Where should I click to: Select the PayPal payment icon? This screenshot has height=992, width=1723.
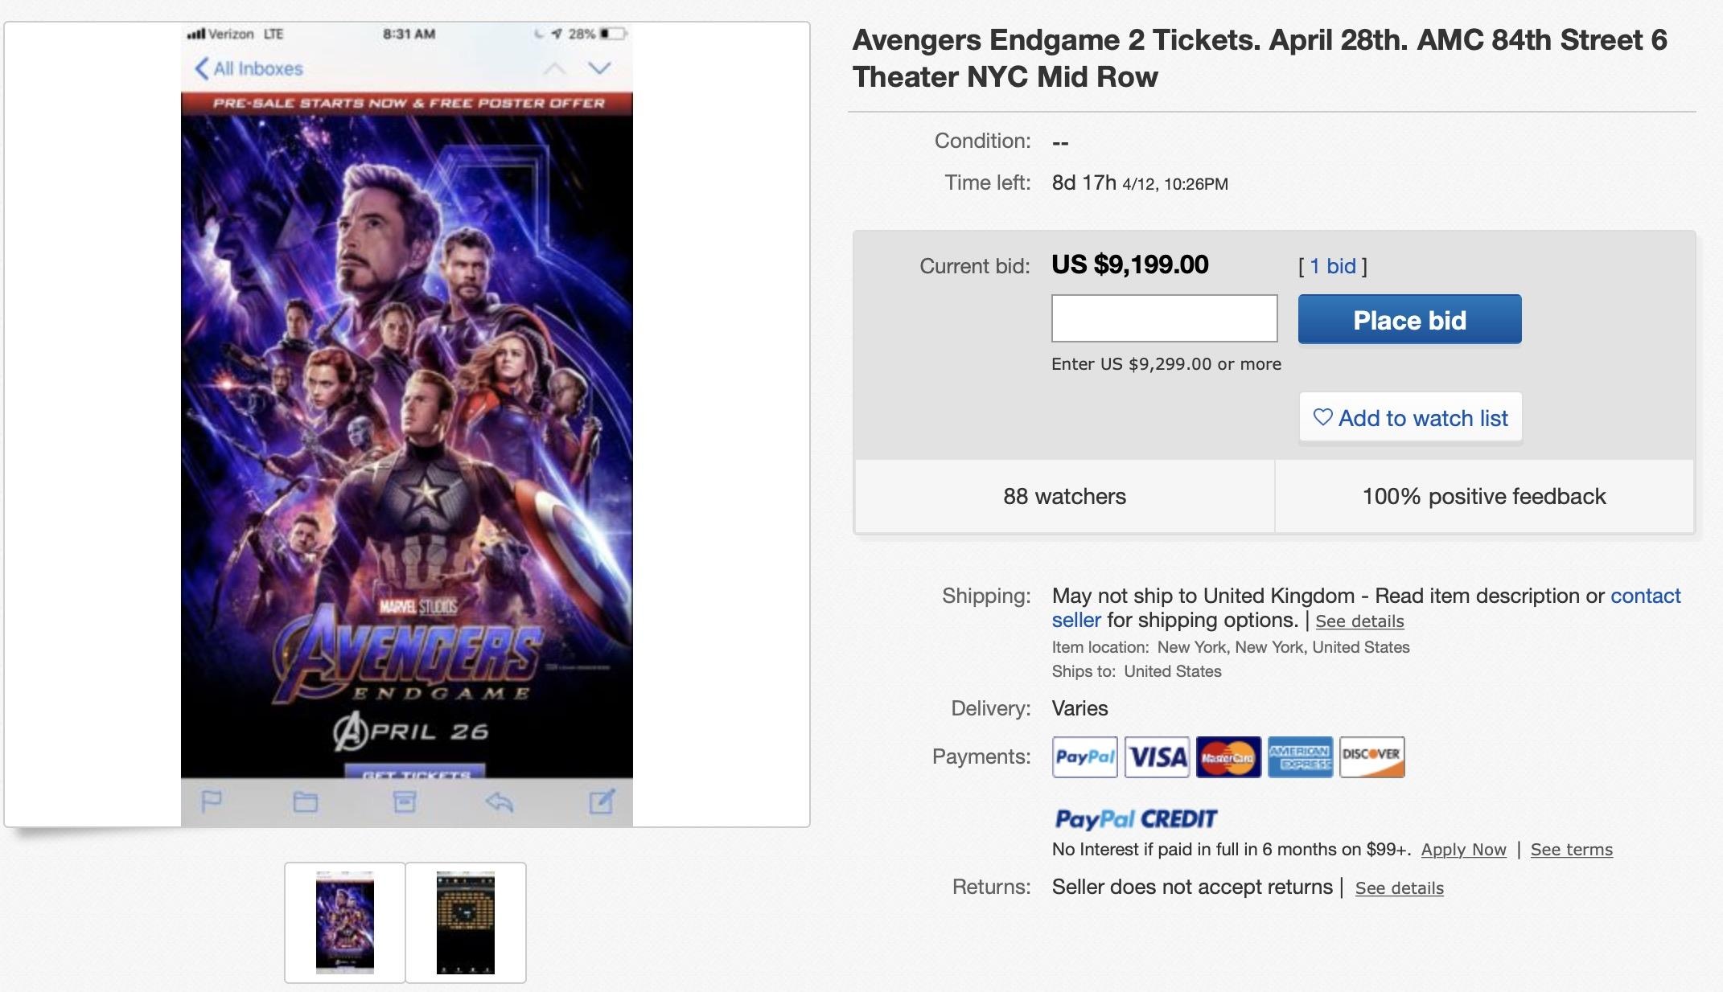1084,756
